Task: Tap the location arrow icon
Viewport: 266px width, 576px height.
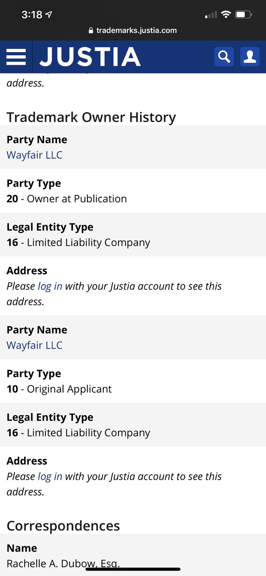Action: pyautogui.click(x=49, y=14)
